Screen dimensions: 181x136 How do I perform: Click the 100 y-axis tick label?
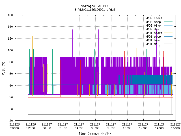click(x=10, y=50)
